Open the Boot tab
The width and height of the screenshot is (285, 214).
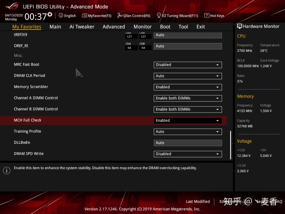coord(165,27)
